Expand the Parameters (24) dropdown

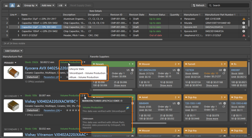tap(53, 111)
